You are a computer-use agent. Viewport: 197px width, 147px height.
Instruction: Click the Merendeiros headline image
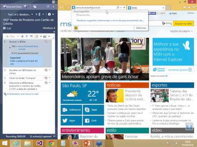point(105,59)
